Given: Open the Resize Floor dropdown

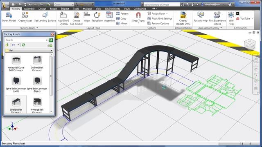Looking at the screenshot, I should point(167,13).
